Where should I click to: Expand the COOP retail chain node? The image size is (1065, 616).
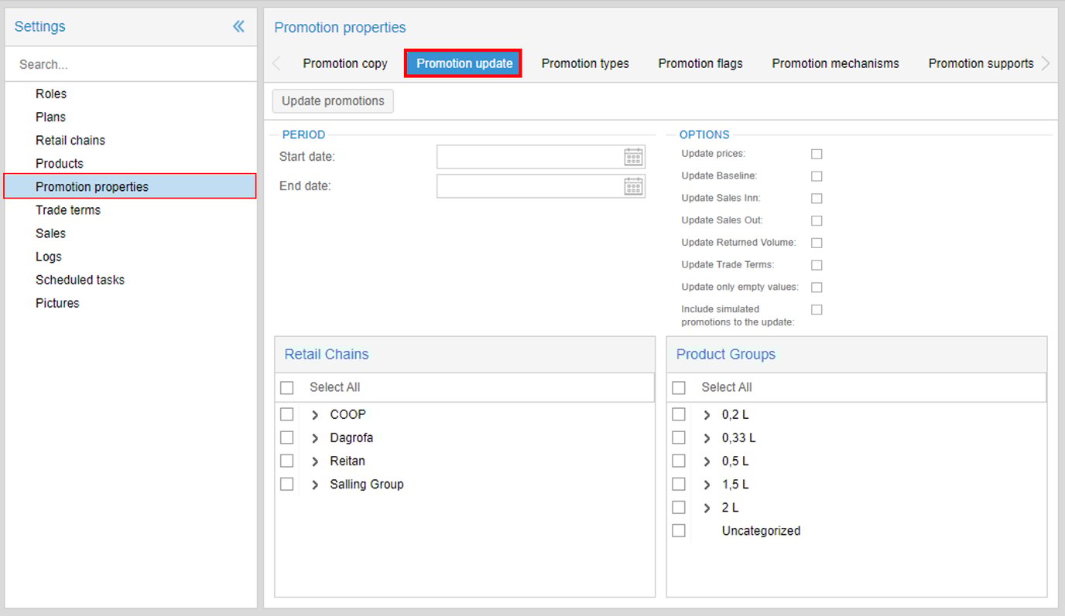315,415
